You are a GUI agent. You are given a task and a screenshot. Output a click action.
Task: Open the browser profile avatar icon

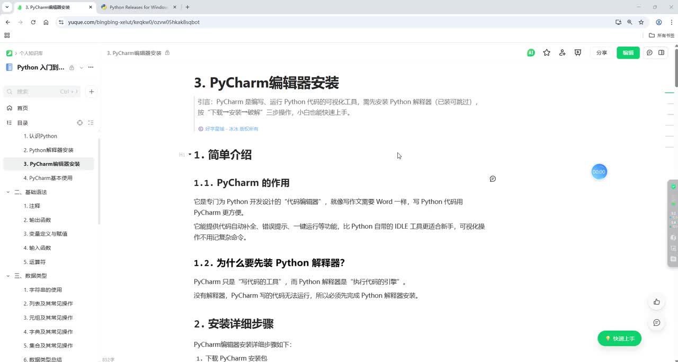(x=659, y=22)
